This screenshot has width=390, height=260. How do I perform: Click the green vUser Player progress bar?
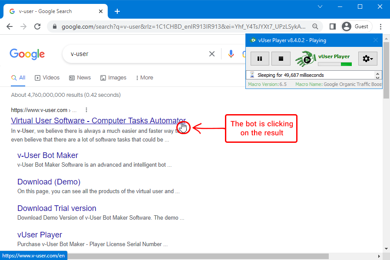point(335,64)
